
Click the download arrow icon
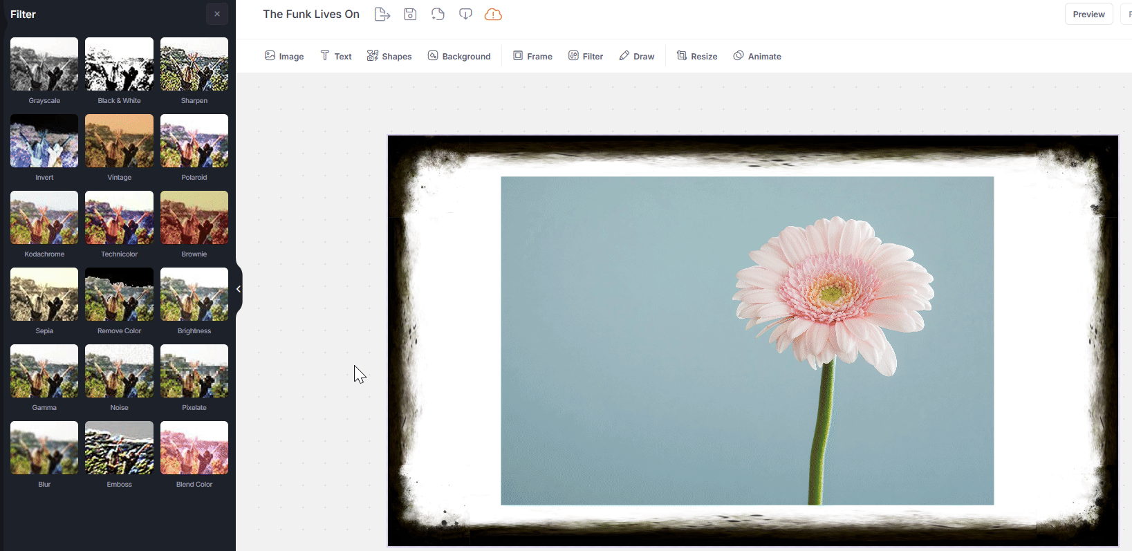465,14
